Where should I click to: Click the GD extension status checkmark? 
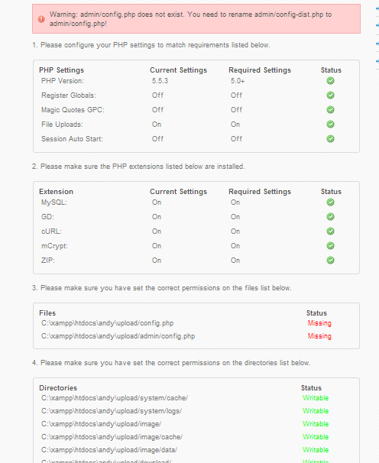point(330,216)
